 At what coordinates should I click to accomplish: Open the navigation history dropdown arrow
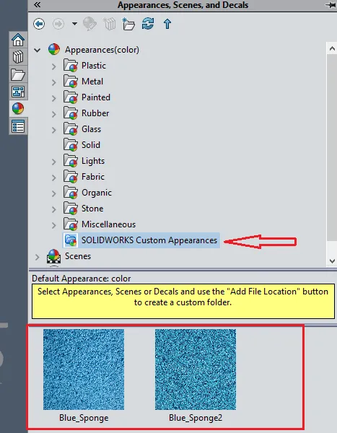(74, 24)
